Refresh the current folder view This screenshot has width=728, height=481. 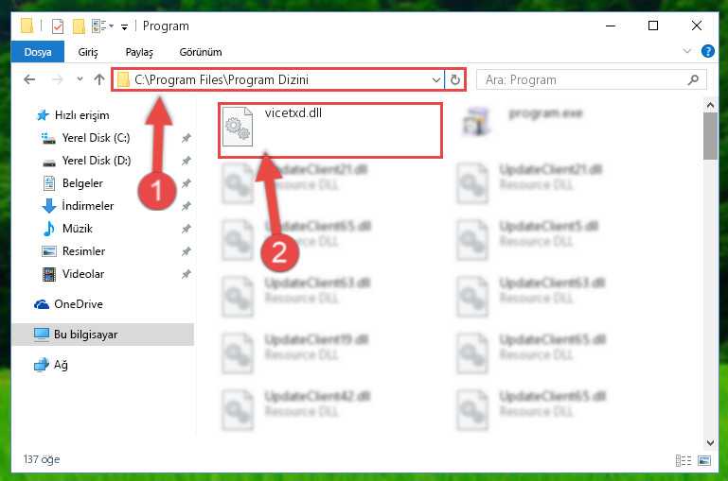455,79
